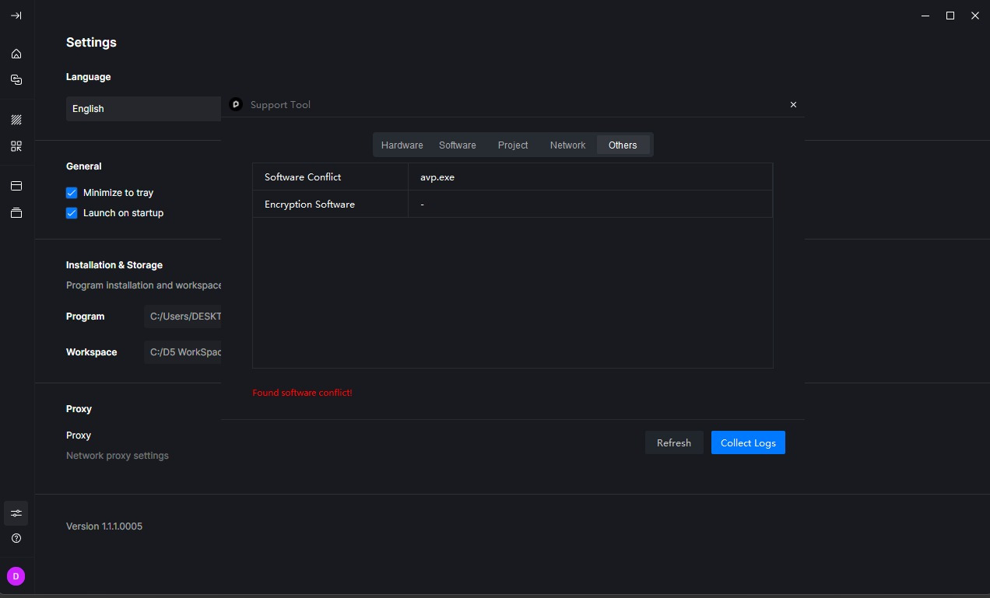Screen dimensions: 990x598
Task: Select the Software tab in Support Tool
Action: [x=457, y=145]
